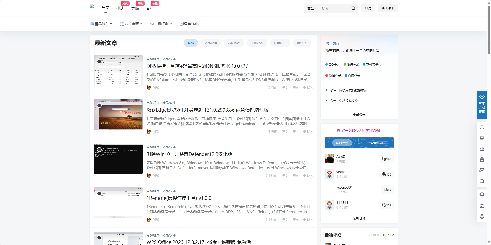Open 小店 in top menu
491x245 pixels.
click(120, 8)
